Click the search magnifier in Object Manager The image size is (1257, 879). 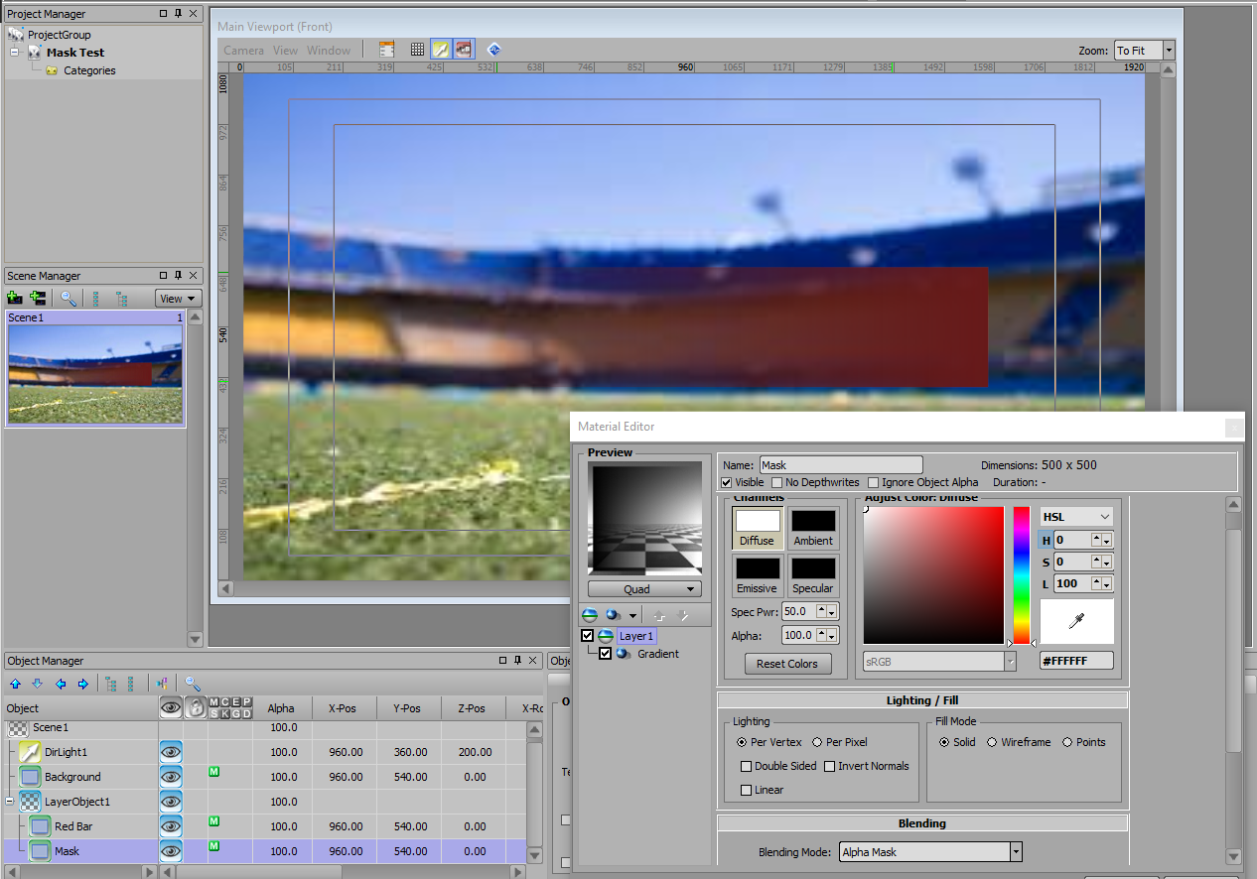[x=193, y=684]
